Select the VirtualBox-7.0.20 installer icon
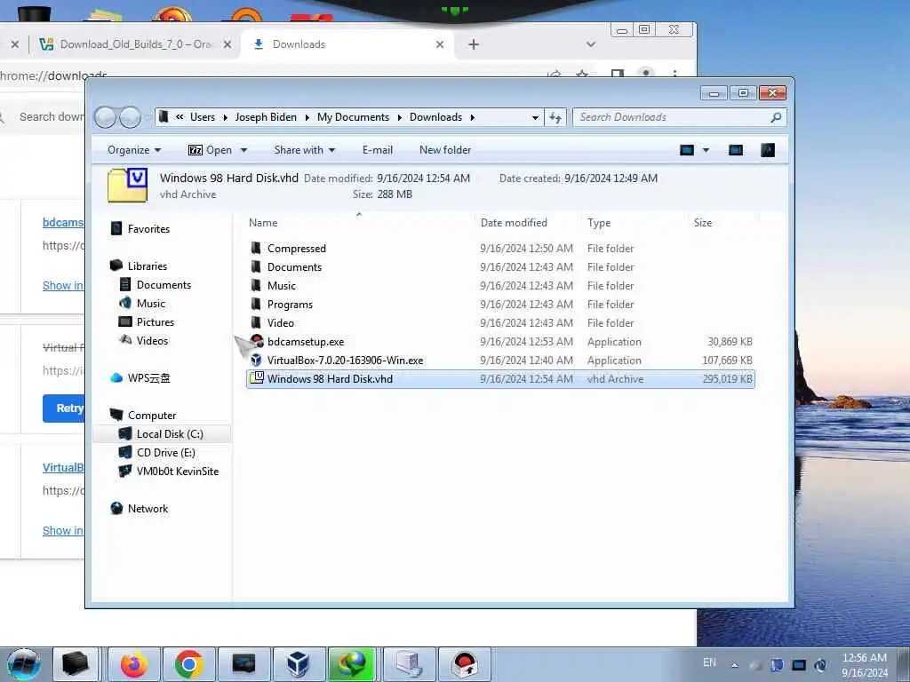This screenshot has width=910, height=682. [x=257, y=361]
